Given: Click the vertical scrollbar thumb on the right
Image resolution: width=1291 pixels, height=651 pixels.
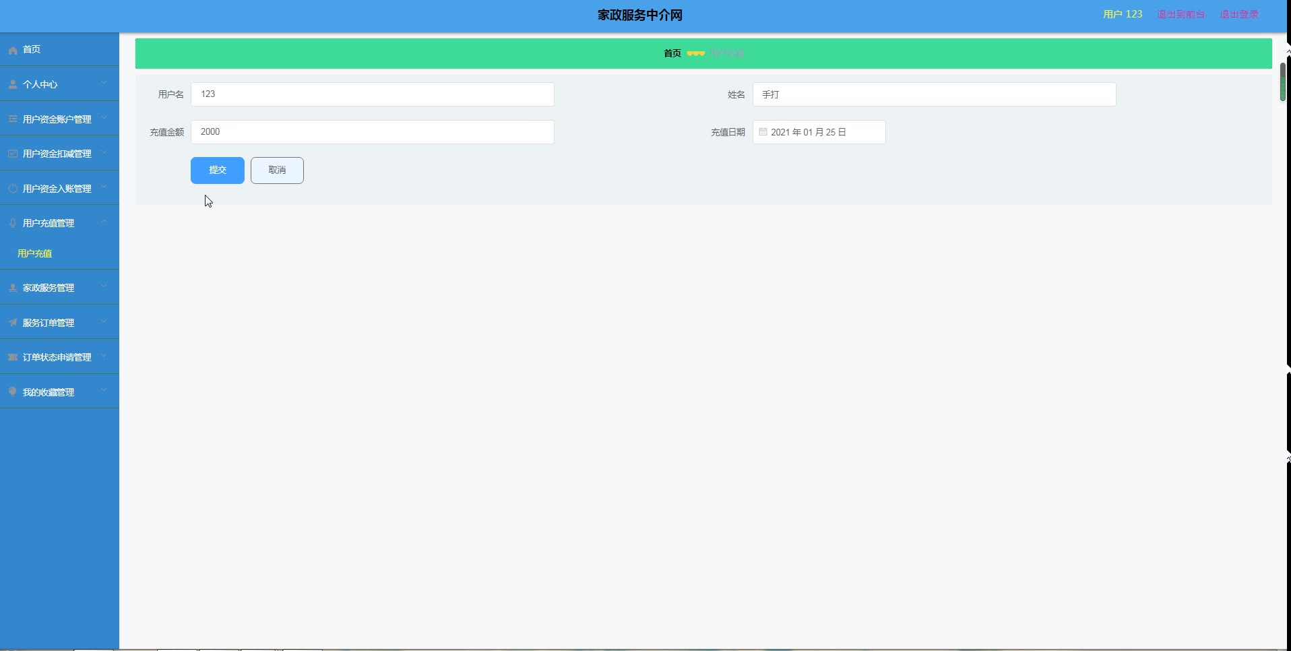Looking at the screenshot, I should tap(1283, 82).
